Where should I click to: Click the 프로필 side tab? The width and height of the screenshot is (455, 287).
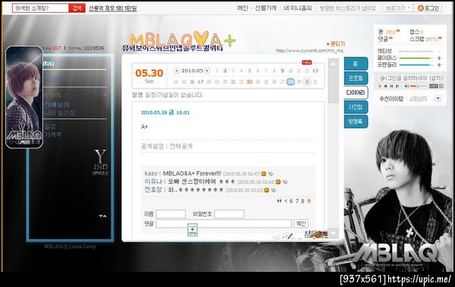click(356, 78)
